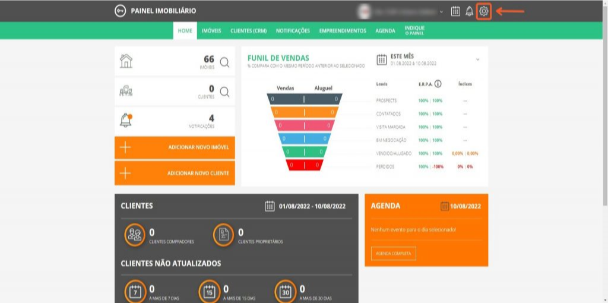This screenshot has width=608, height=303.
Task: Open the Agenda date calendar icon
Action: pyautogui.click(x=444, y=206)
